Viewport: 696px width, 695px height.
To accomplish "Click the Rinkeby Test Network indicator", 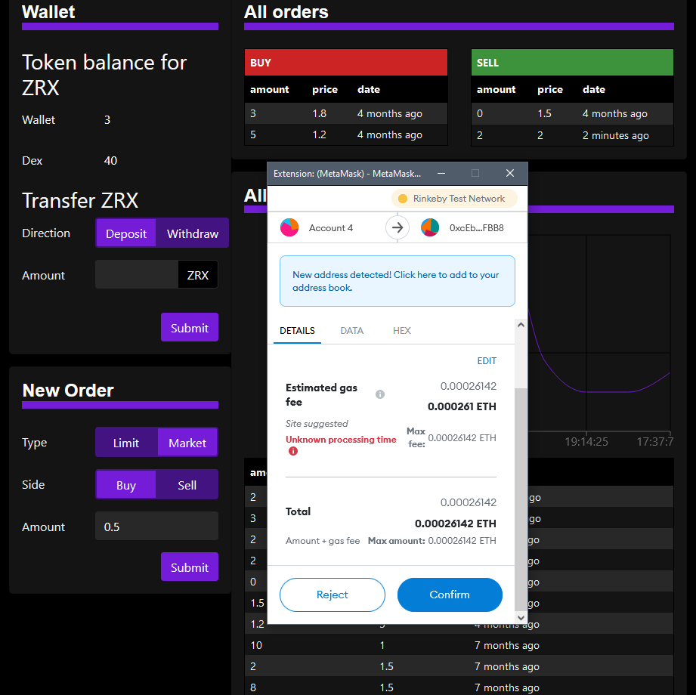I will pyautogui.click(x=453, y=199).
